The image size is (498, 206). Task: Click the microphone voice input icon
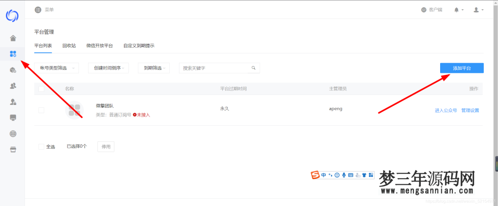pyautogui.click(x=344, y=175)
